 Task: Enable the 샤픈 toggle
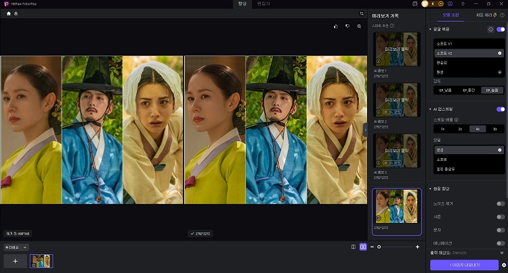(501, 217)
